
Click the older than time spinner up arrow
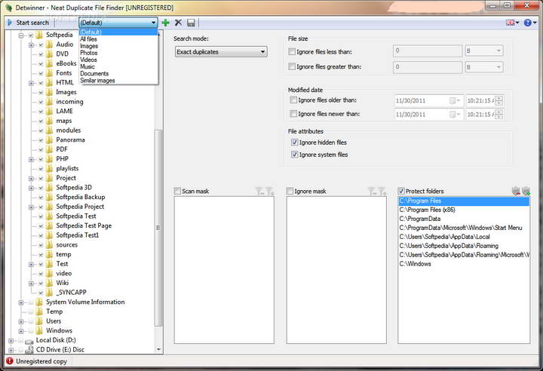click(x=499, y=98)
